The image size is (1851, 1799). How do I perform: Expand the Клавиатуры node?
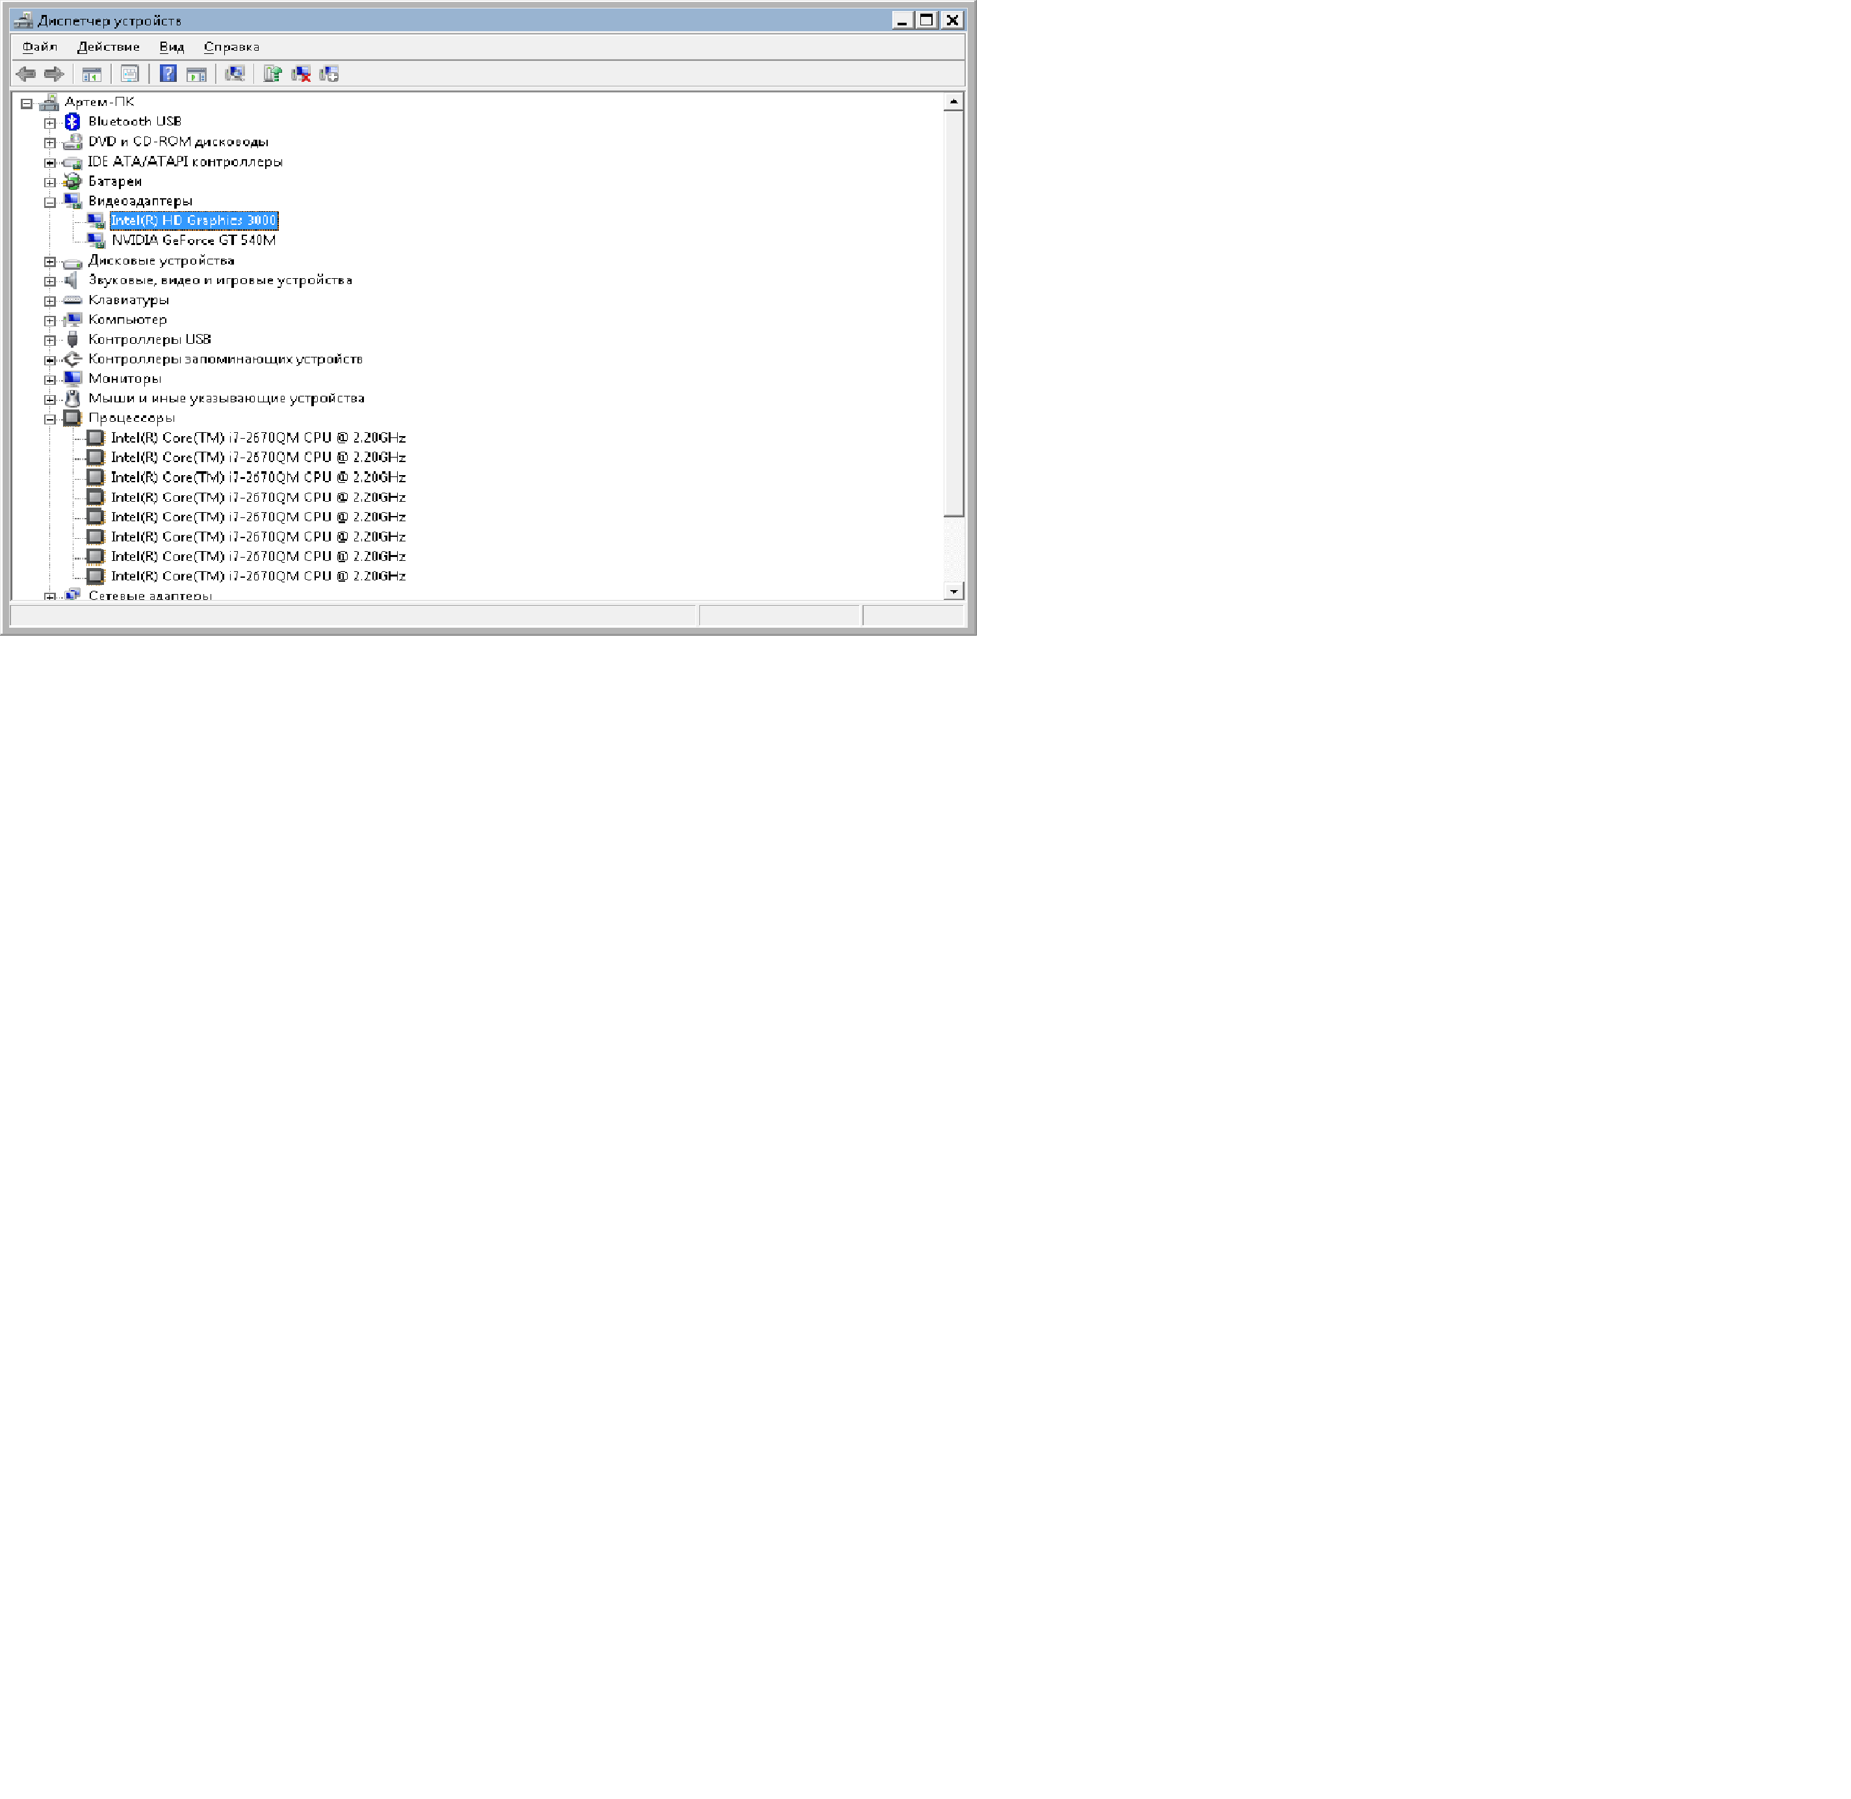[x=50, y=300]
